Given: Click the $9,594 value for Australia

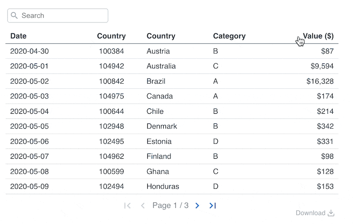Looking at the screenshot, I should coord(322,66).
